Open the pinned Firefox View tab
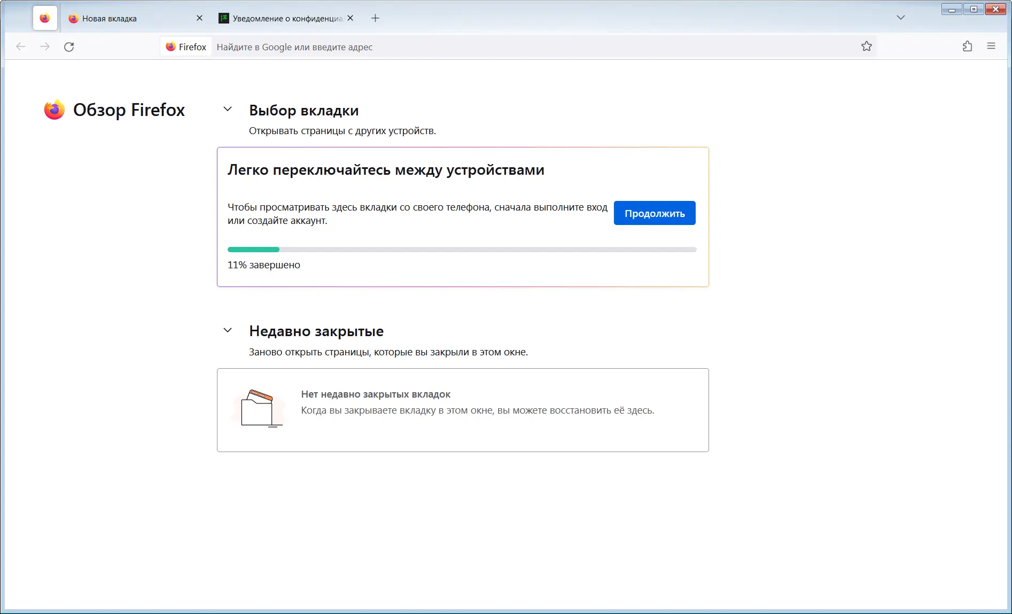 pos(45,18)
